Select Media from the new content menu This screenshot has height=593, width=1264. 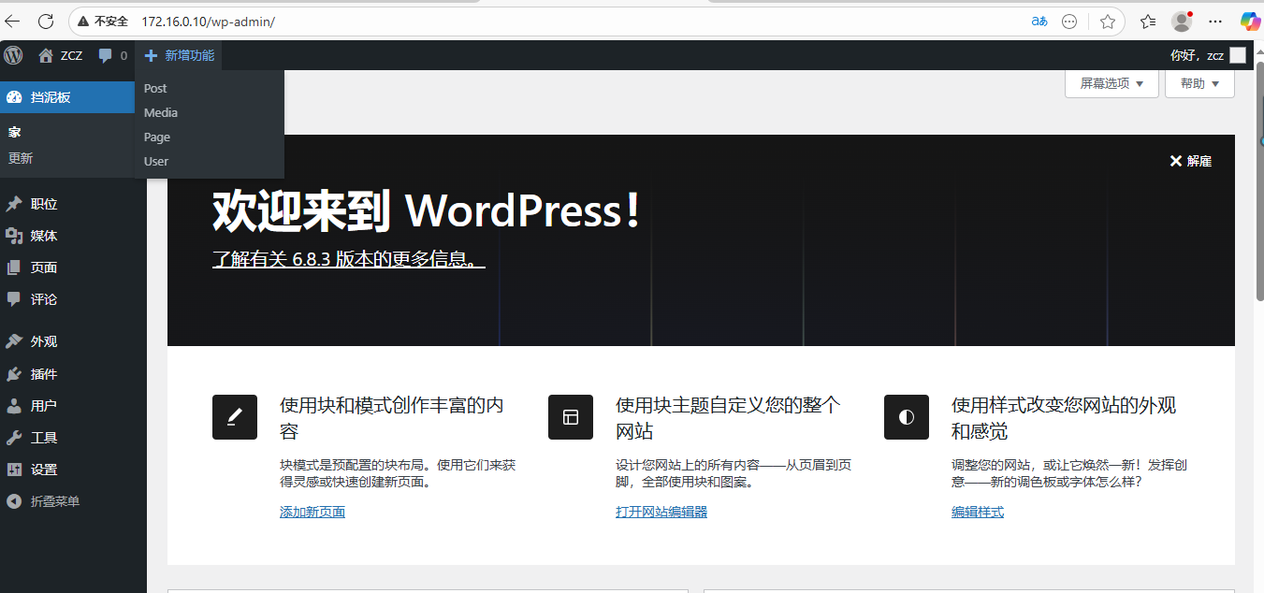click(209, 112)
